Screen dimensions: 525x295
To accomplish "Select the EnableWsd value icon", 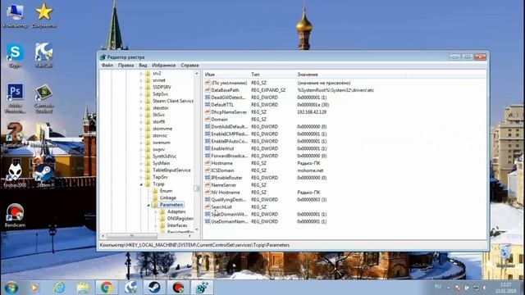I will coord(208,148).
